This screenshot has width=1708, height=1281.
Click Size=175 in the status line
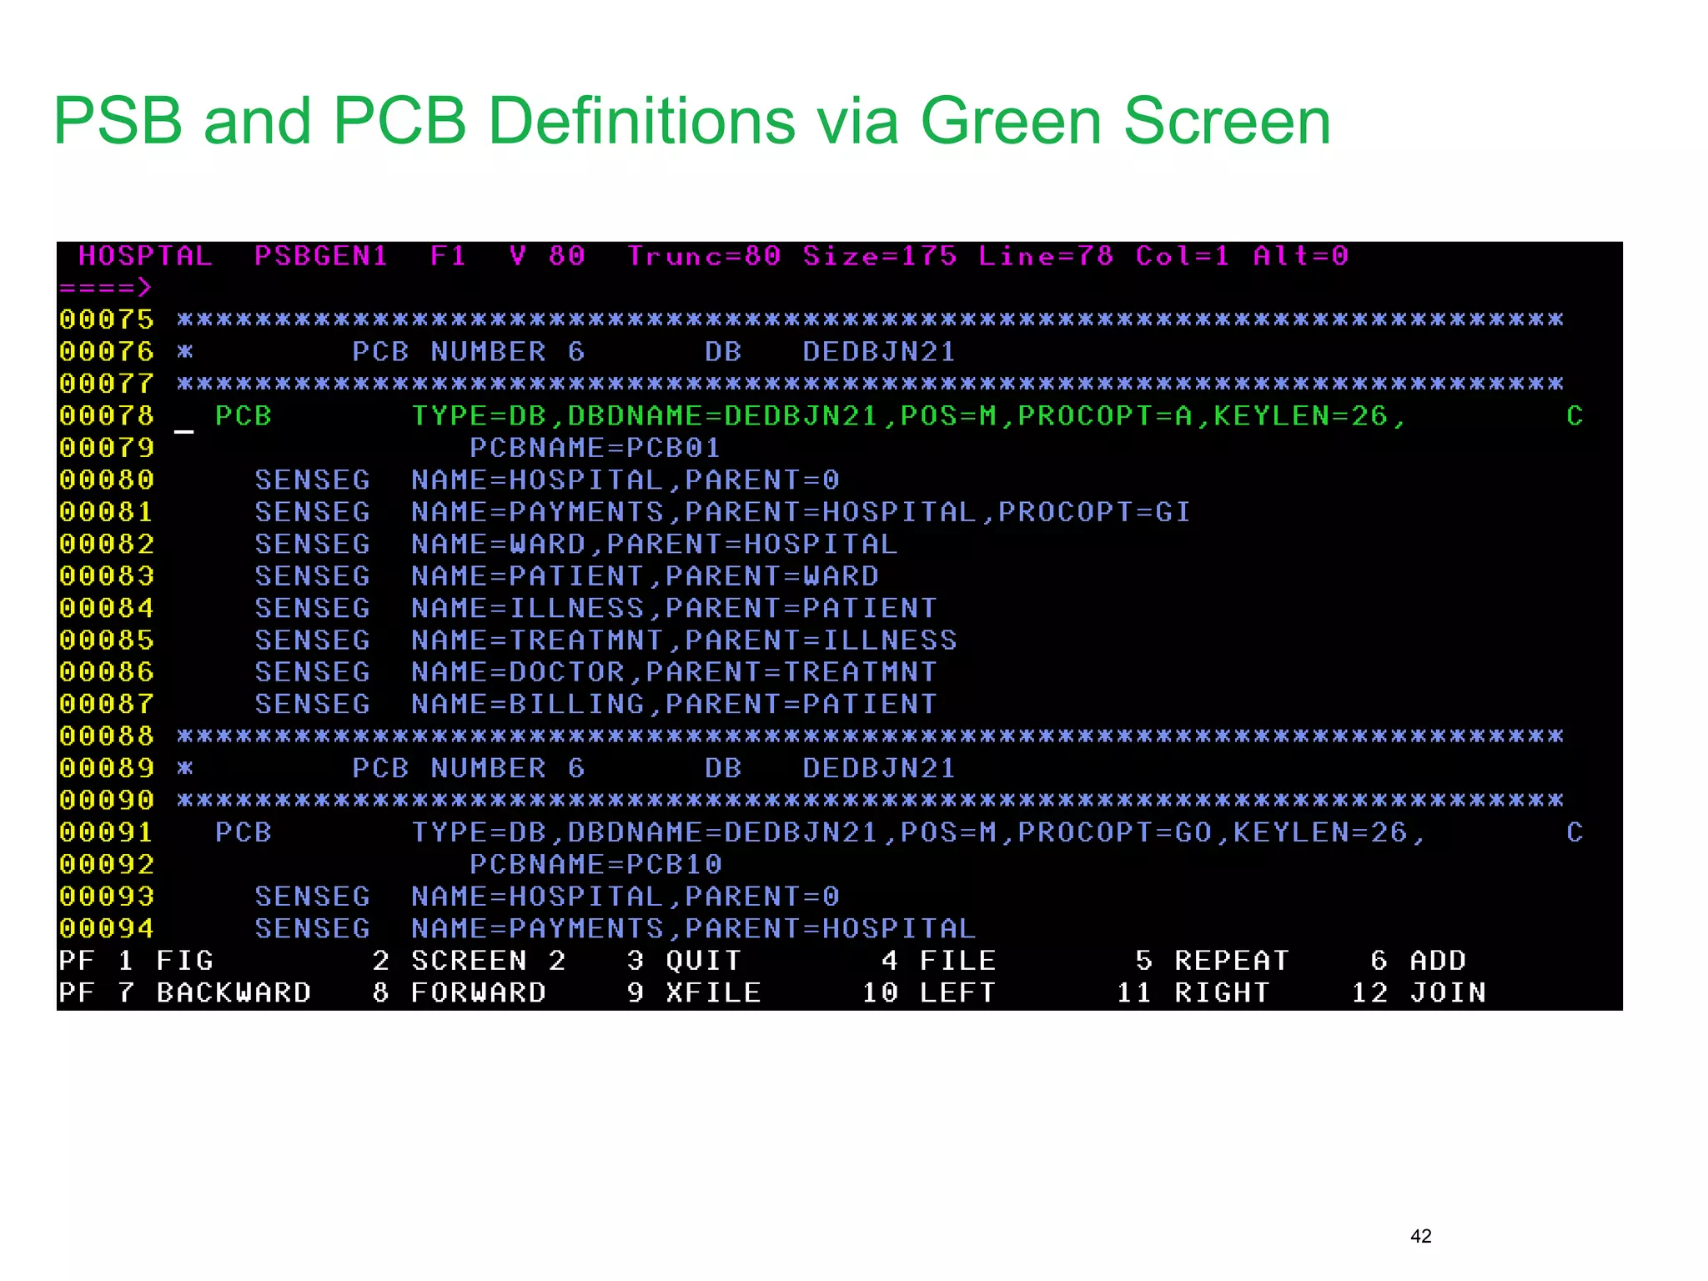click(880, 255)
